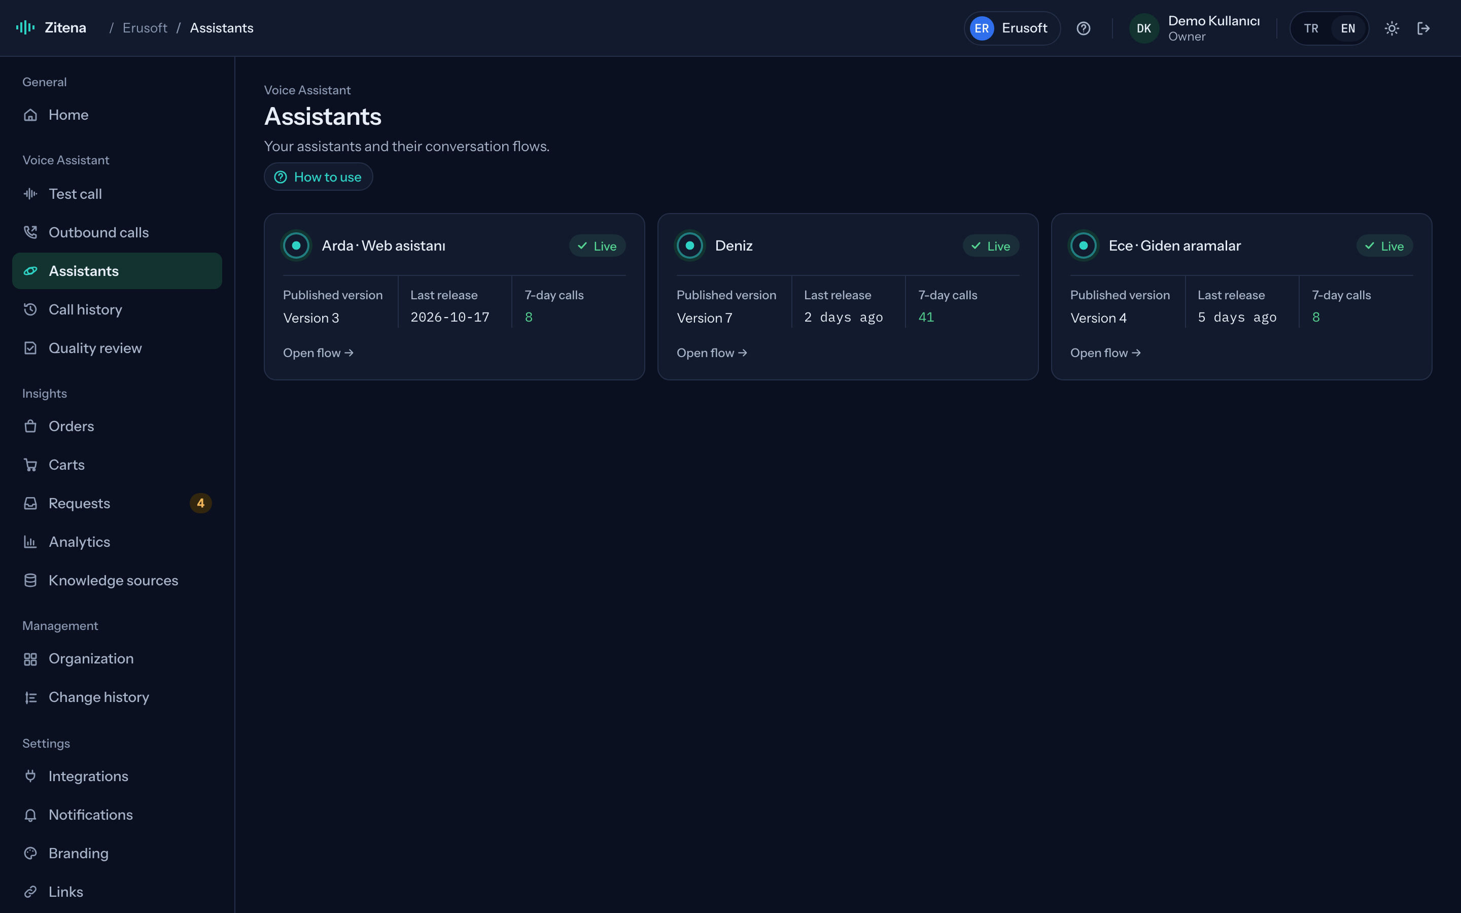This screenshot has height=913, width=1461.
Task: Click Erusoft in the breadcrumb
Action: click(x=145, y=28)
